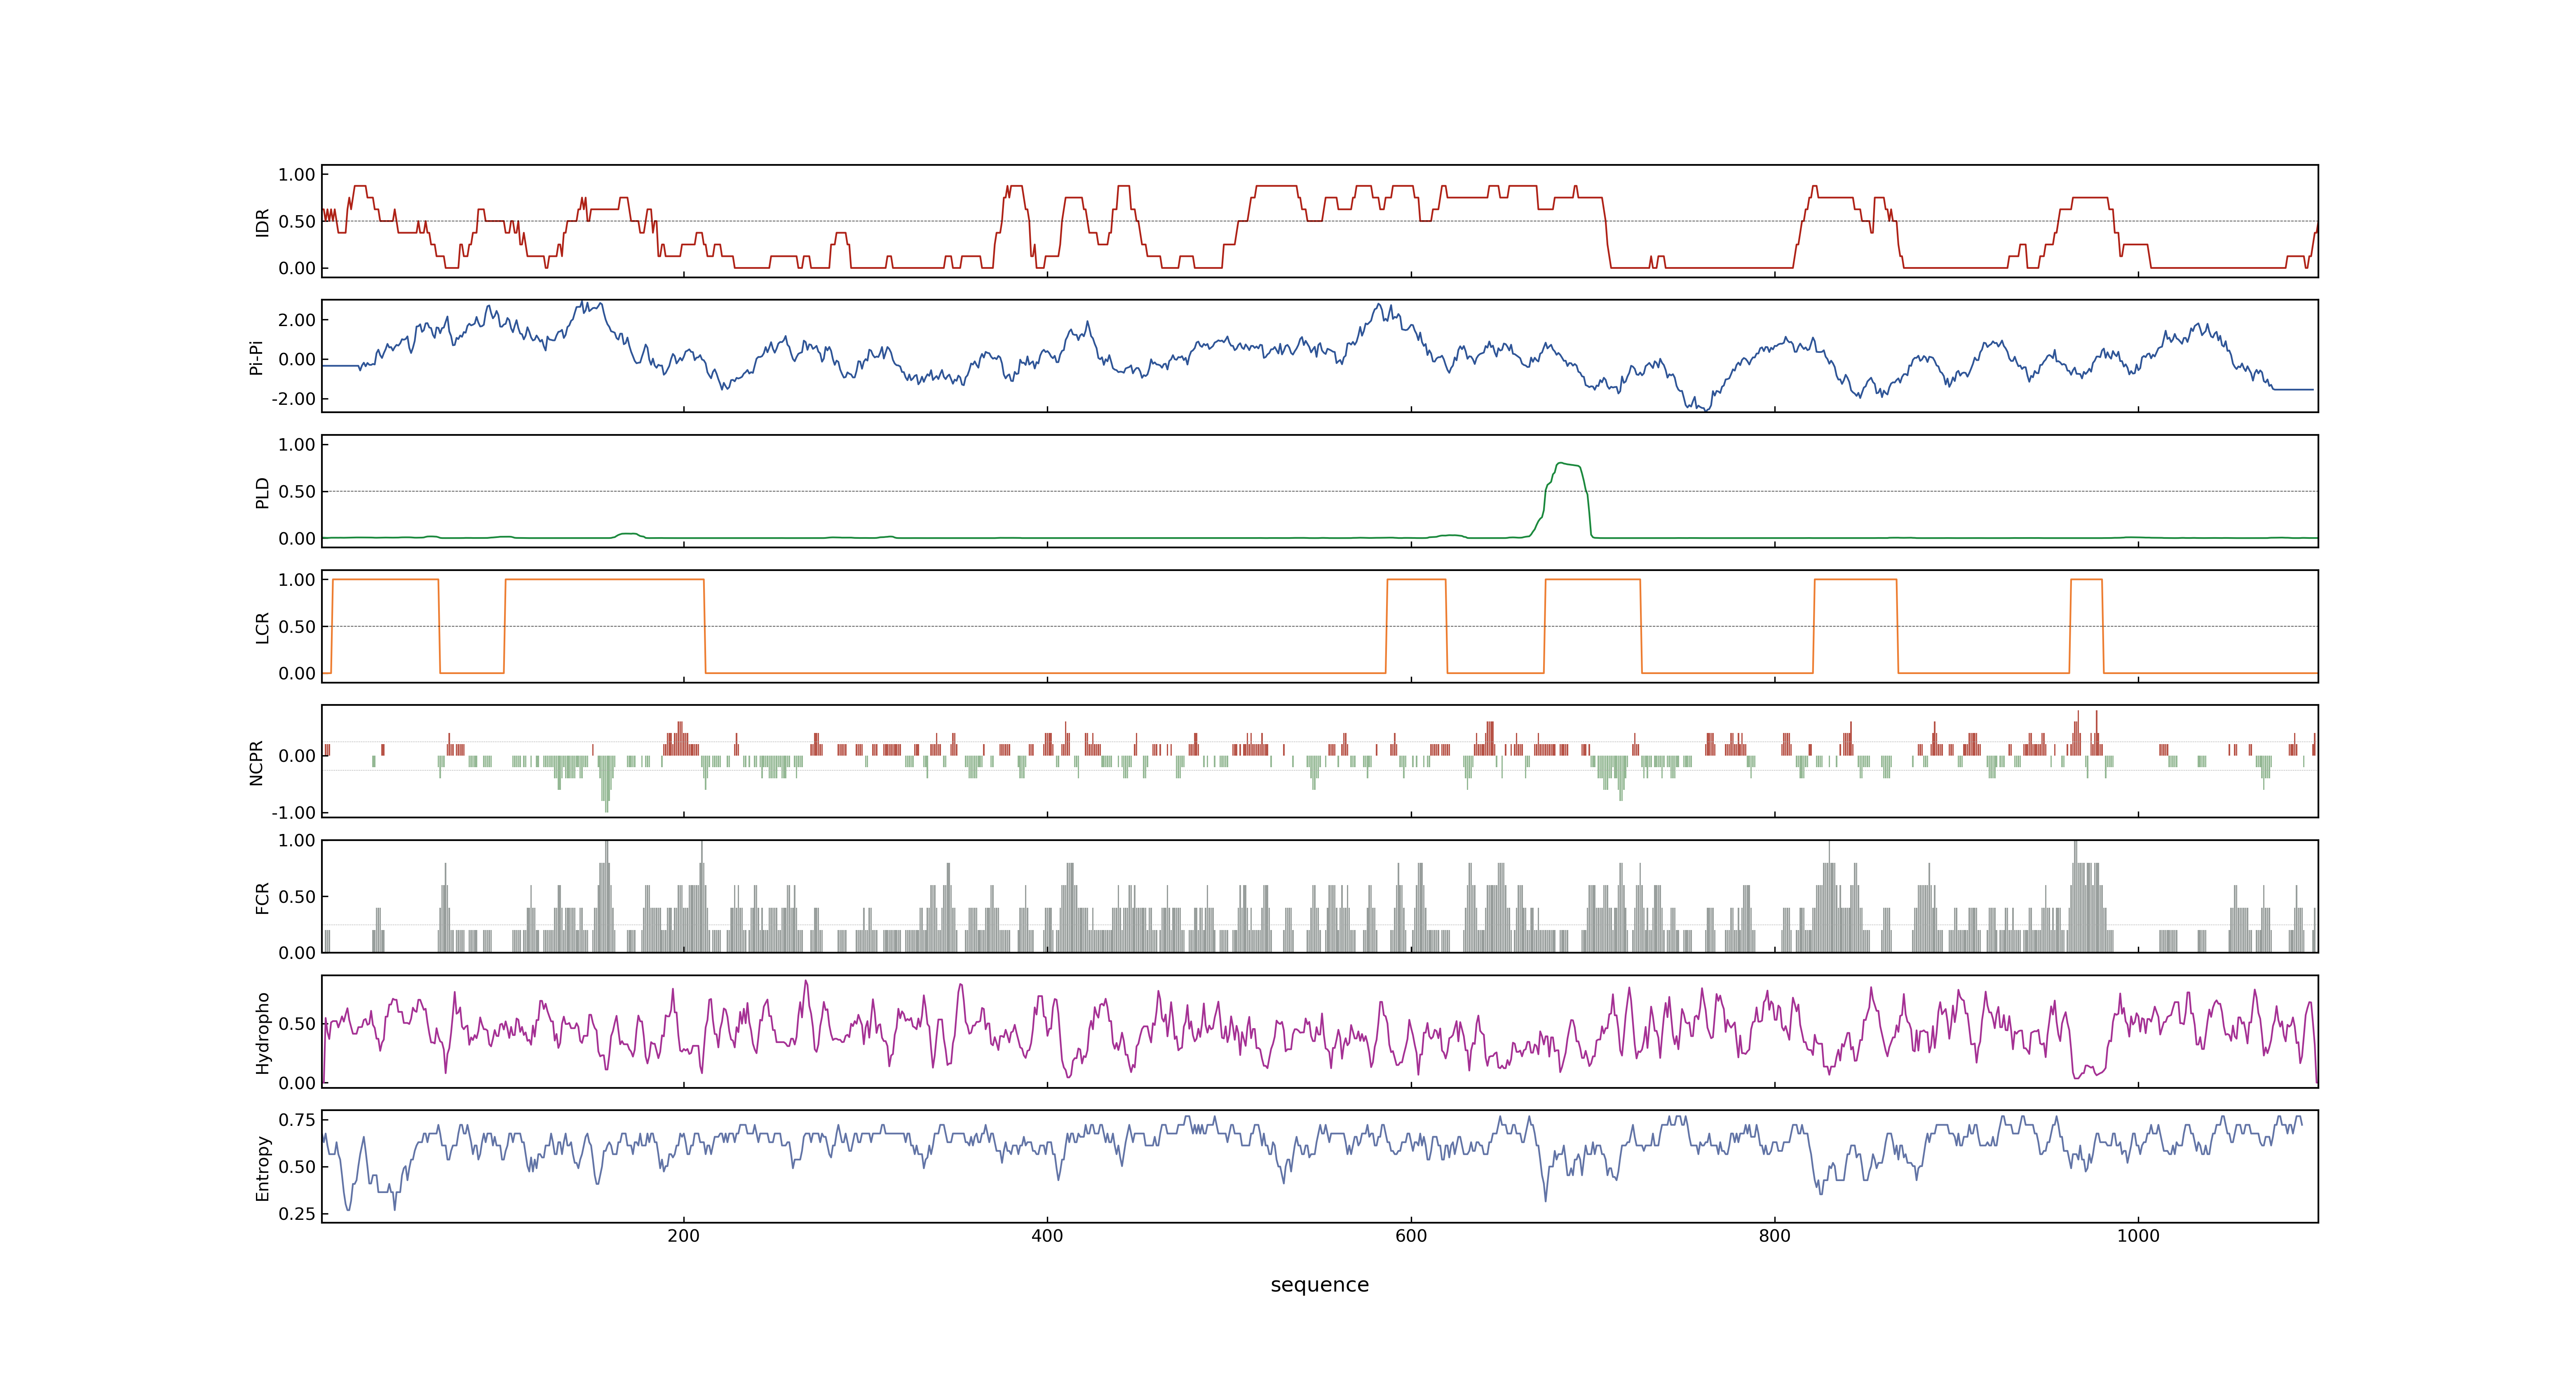
Task: Click the PLD y-axis label
Action: pyautogui.click(x=263, y=492)
